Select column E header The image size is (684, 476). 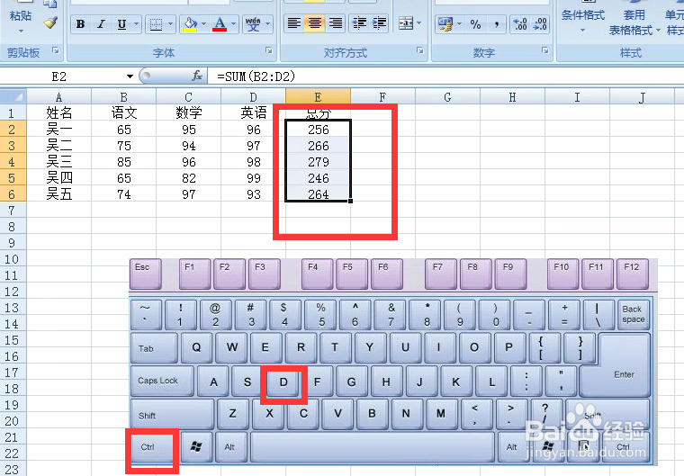[318, 97]
